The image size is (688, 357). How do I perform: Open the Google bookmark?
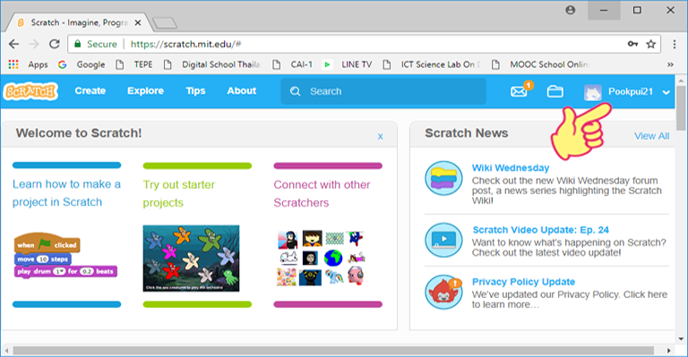coord(82,64)
